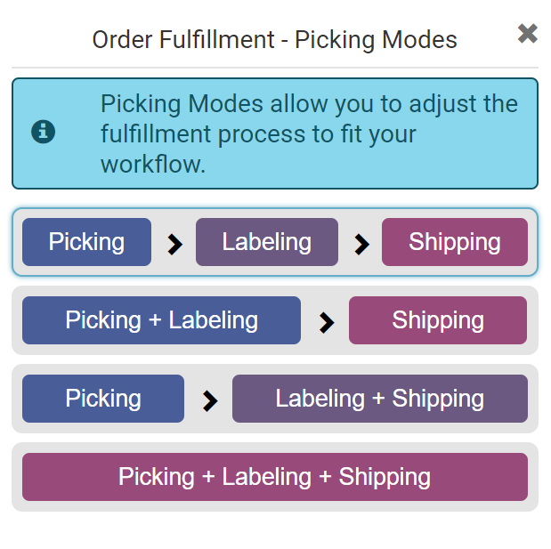Click the Picking Modes description text

tap(308, 133)
